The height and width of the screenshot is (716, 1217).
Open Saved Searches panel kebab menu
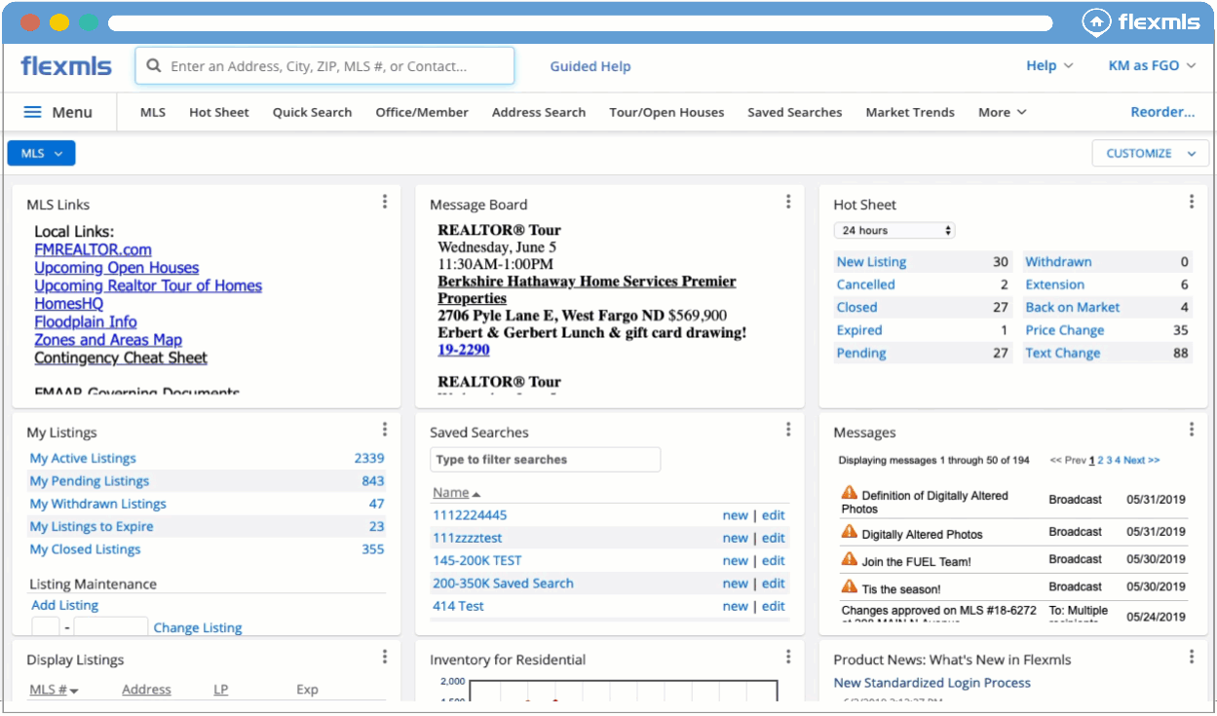click(787, 430)
